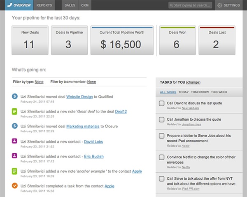
Task: Tick the 'Convince Netflix' task checkbox
Action: click(x=162, y=157)
